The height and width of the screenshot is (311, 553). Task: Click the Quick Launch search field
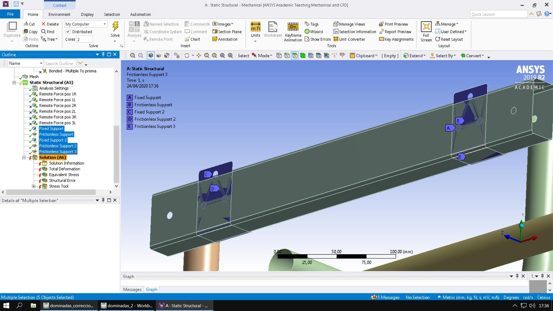[x=498, y=14]
